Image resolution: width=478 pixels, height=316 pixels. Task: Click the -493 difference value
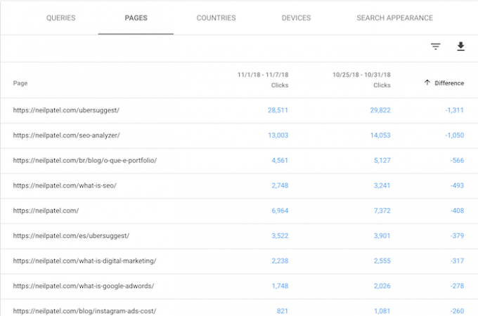coord(457,185)
